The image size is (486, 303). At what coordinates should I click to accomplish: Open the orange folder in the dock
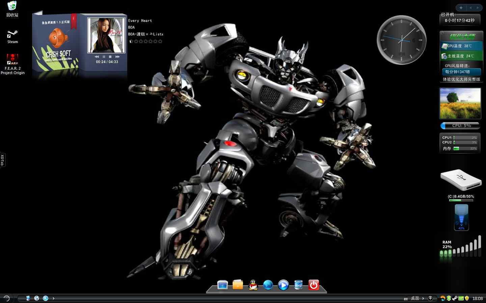238,285
